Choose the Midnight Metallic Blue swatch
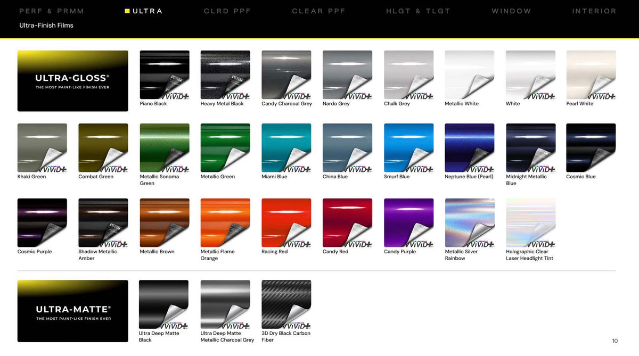Screen dimensions: 639x356 pyautogui.click(x=530, y=148)
